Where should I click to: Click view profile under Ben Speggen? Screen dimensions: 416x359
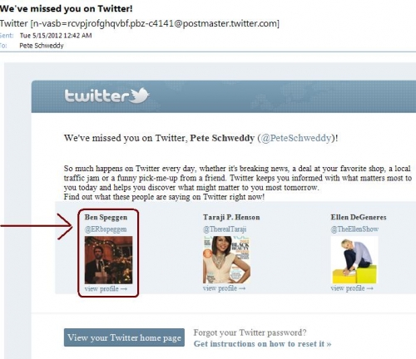pyautogui.click(x=106, y=289)
